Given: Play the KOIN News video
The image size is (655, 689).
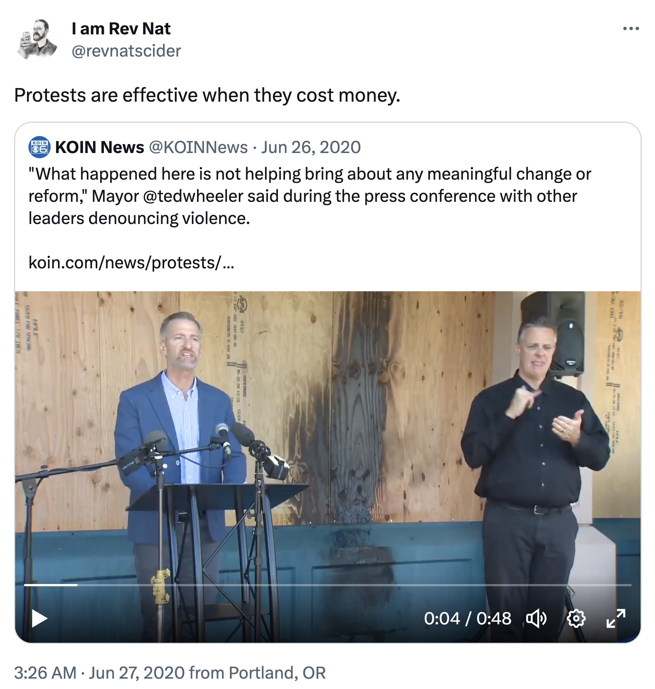Looking at the screenshot, I should click(40, 619).
